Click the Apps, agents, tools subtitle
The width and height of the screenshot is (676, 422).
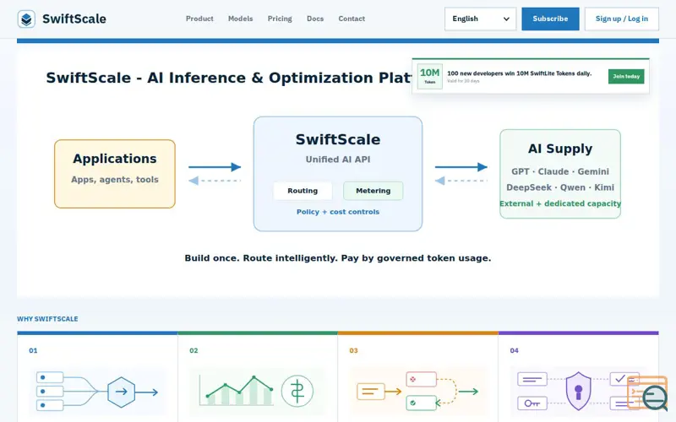[x=115, y=180]
